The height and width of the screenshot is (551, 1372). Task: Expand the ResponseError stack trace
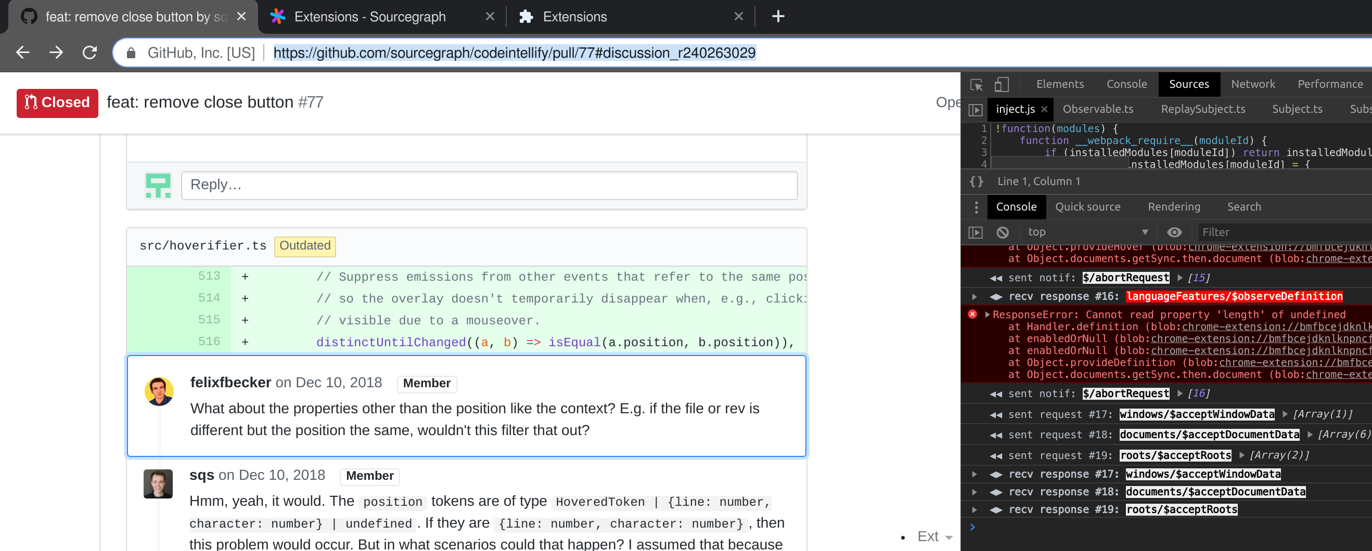988,314
